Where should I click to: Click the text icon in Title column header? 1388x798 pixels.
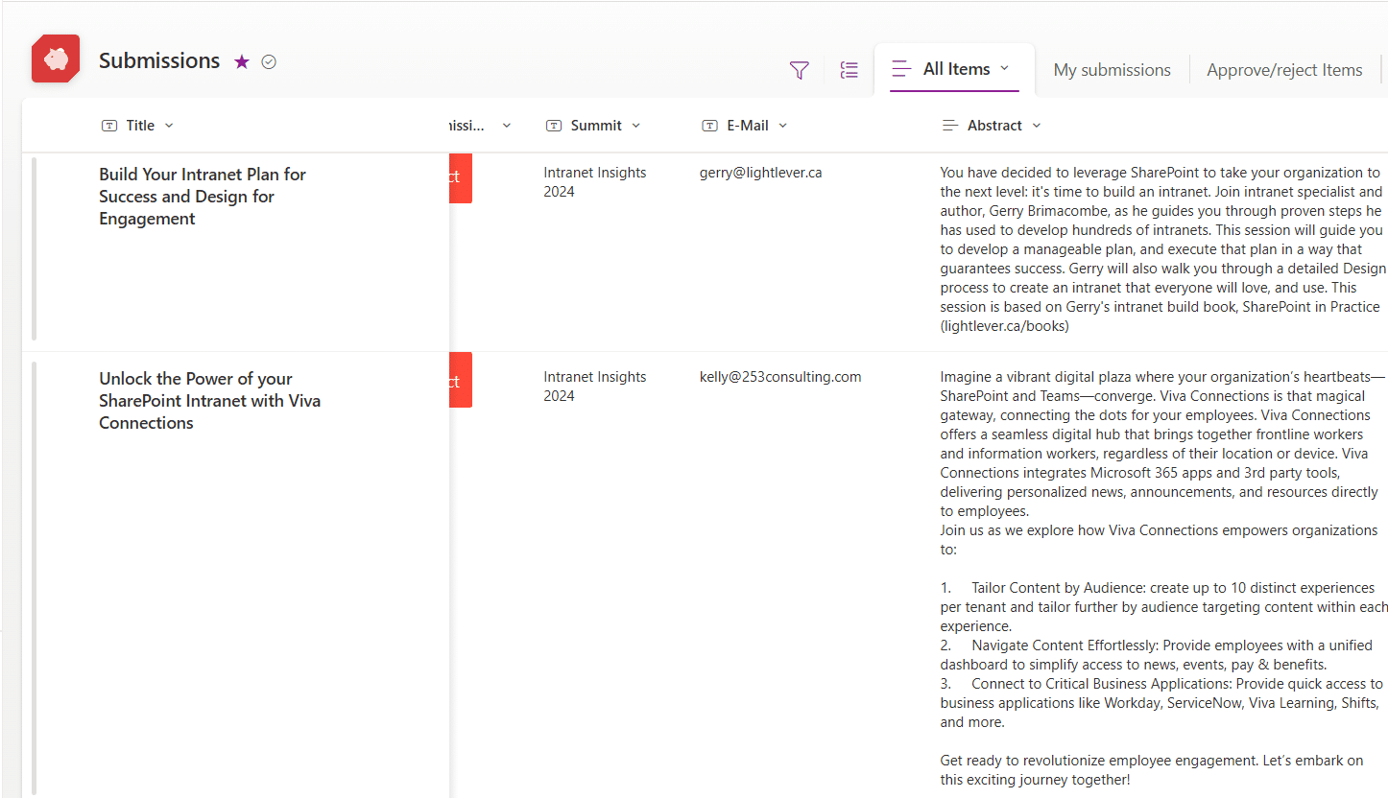[109, 126]
